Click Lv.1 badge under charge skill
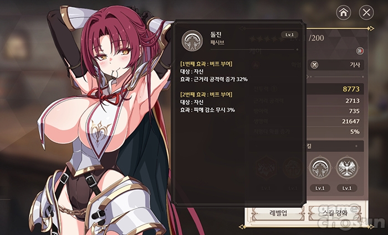388x235 pixels. (320, 188)
